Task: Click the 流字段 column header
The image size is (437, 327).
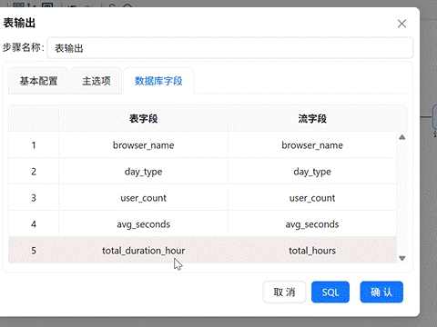Action: [312, 118]
